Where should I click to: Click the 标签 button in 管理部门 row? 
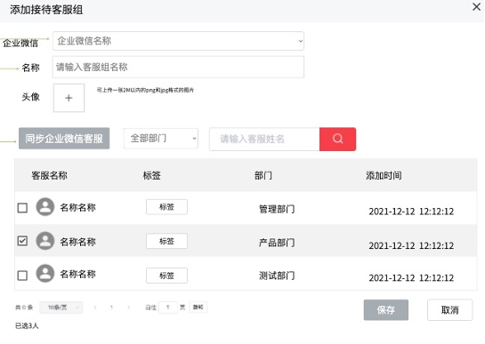coord(166,207)
